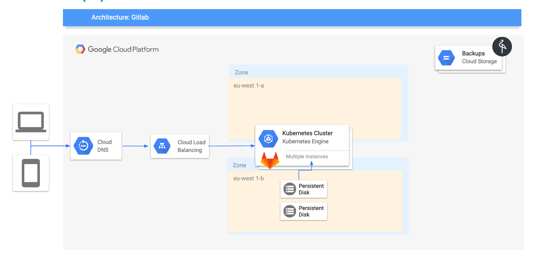Click the 'Zone' label above eu-west 1-b
Viewport: 535px width, 253px height.
(239, 165)
